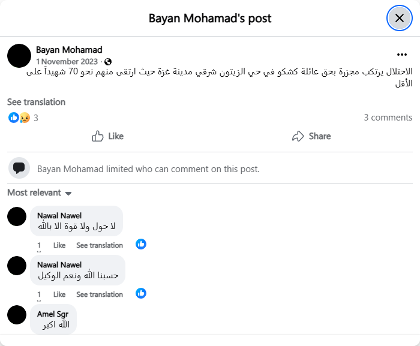Open the Most relevant comment sort dropdown
420x346 pixels.
pyautogui.click(x=40, y=192)
